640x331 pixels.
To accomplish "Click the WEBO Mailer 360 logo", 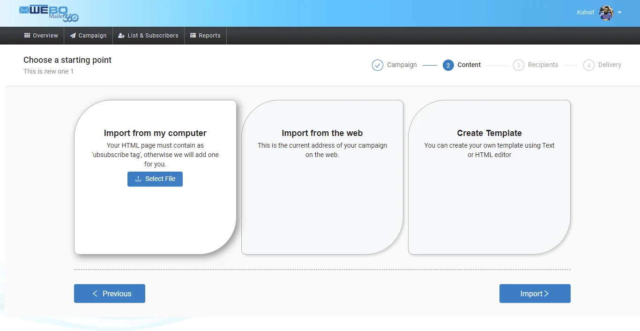I will (x=49, y=13).
